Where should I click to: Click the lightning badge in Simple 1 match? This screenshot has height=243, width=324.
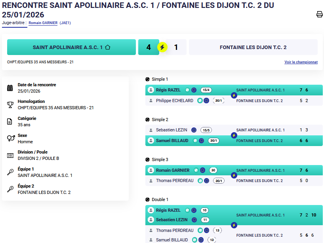234,95
